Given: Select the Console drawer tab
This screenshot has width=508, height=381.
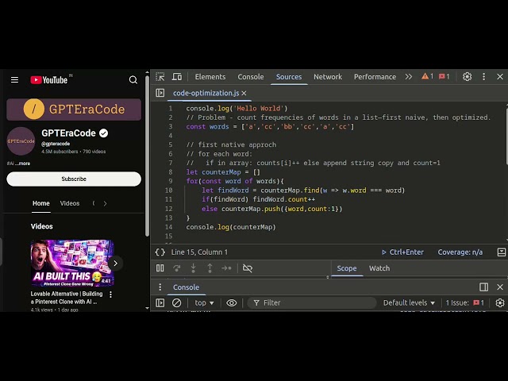Looking at the screenshot, I should (x=186, y=287).
